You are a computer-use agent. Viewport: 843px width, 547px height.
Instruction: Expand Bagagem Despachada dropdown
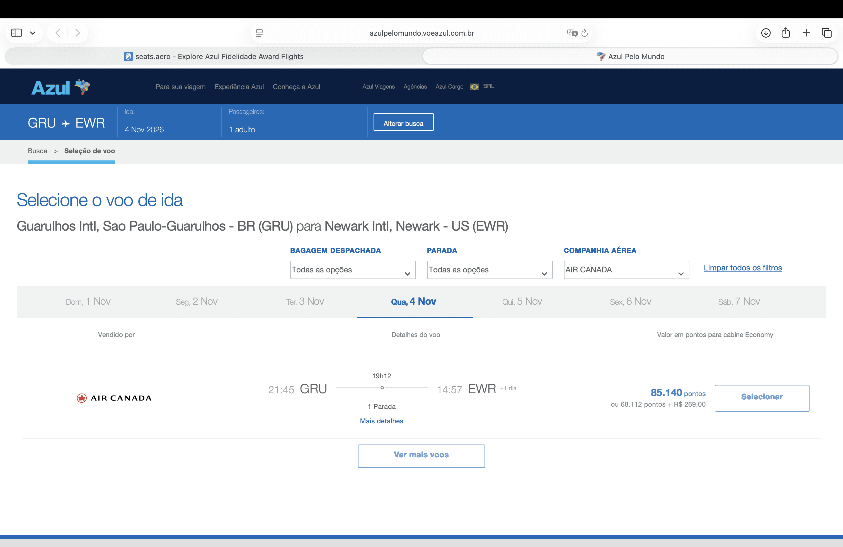click(352, 270)
